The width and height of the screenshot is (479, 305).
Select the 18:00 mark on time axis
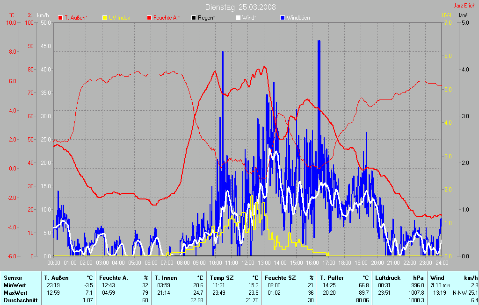(344, 262)
